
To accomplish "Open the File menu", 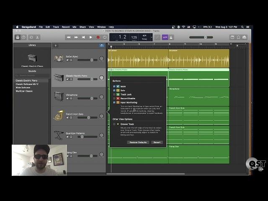I will click(x=41, y=27).
